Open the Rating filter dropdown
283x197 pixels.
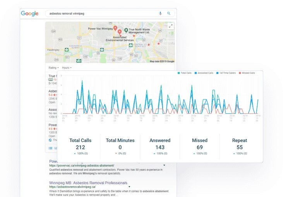coord(53,68)
